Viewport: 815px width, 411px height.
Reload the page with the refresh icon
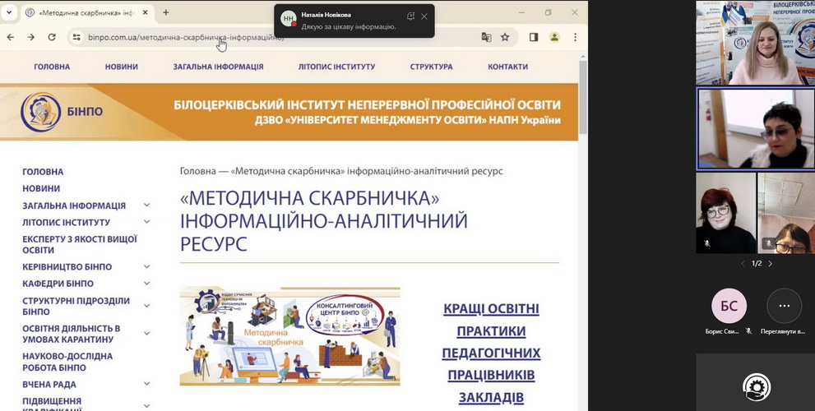[x=52, y=37]
